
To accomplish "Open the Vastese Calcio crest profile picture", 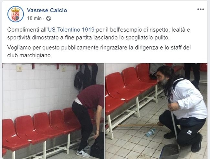I will pyautogui.click(x=16, y=14).
